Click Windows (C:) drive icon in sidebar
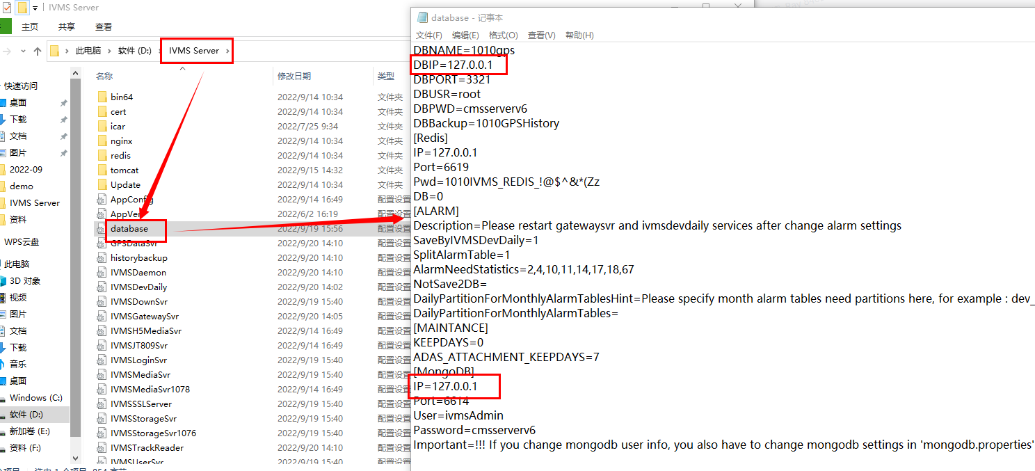This screenshot has width=1035, height=471. (3, 398)
